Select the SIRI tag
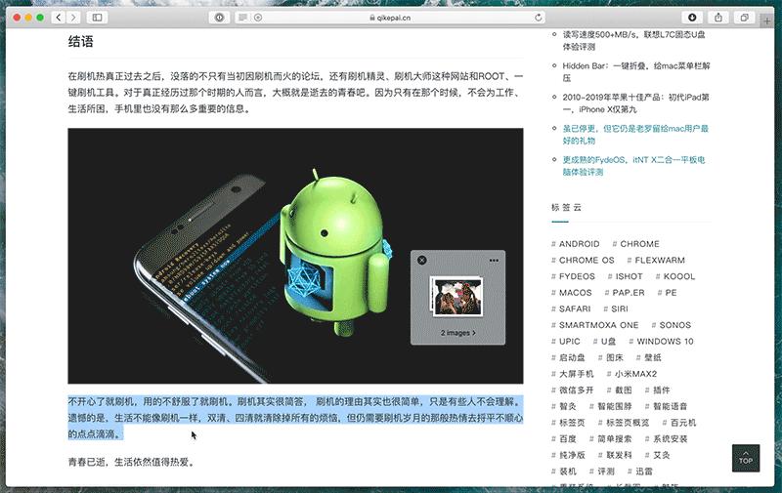 616,308
